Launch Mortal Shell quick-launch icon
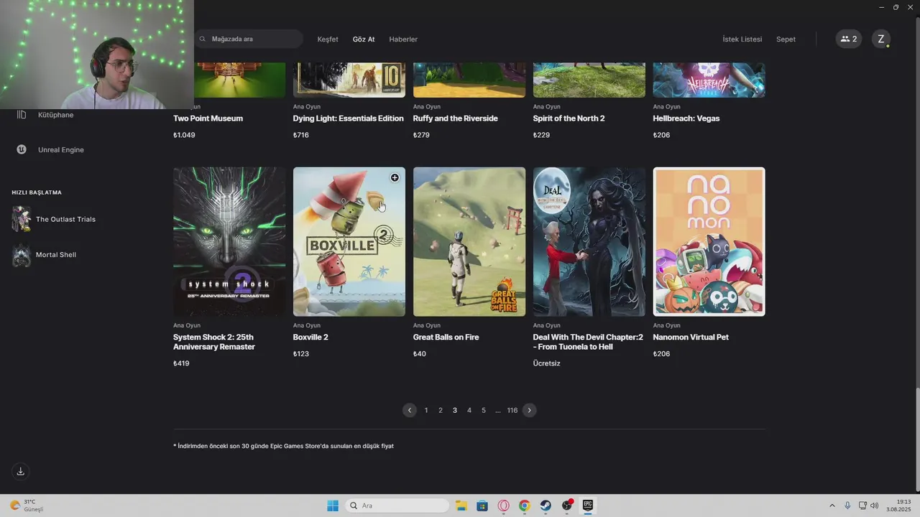Image resolution: width=920 pixels, height=517 pixels. tap(22, 255)
